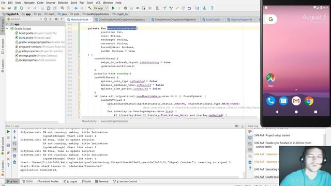Click highlighted executeGraphUpdate function name
Screen dimensions: 331x186
pos(122,28)
